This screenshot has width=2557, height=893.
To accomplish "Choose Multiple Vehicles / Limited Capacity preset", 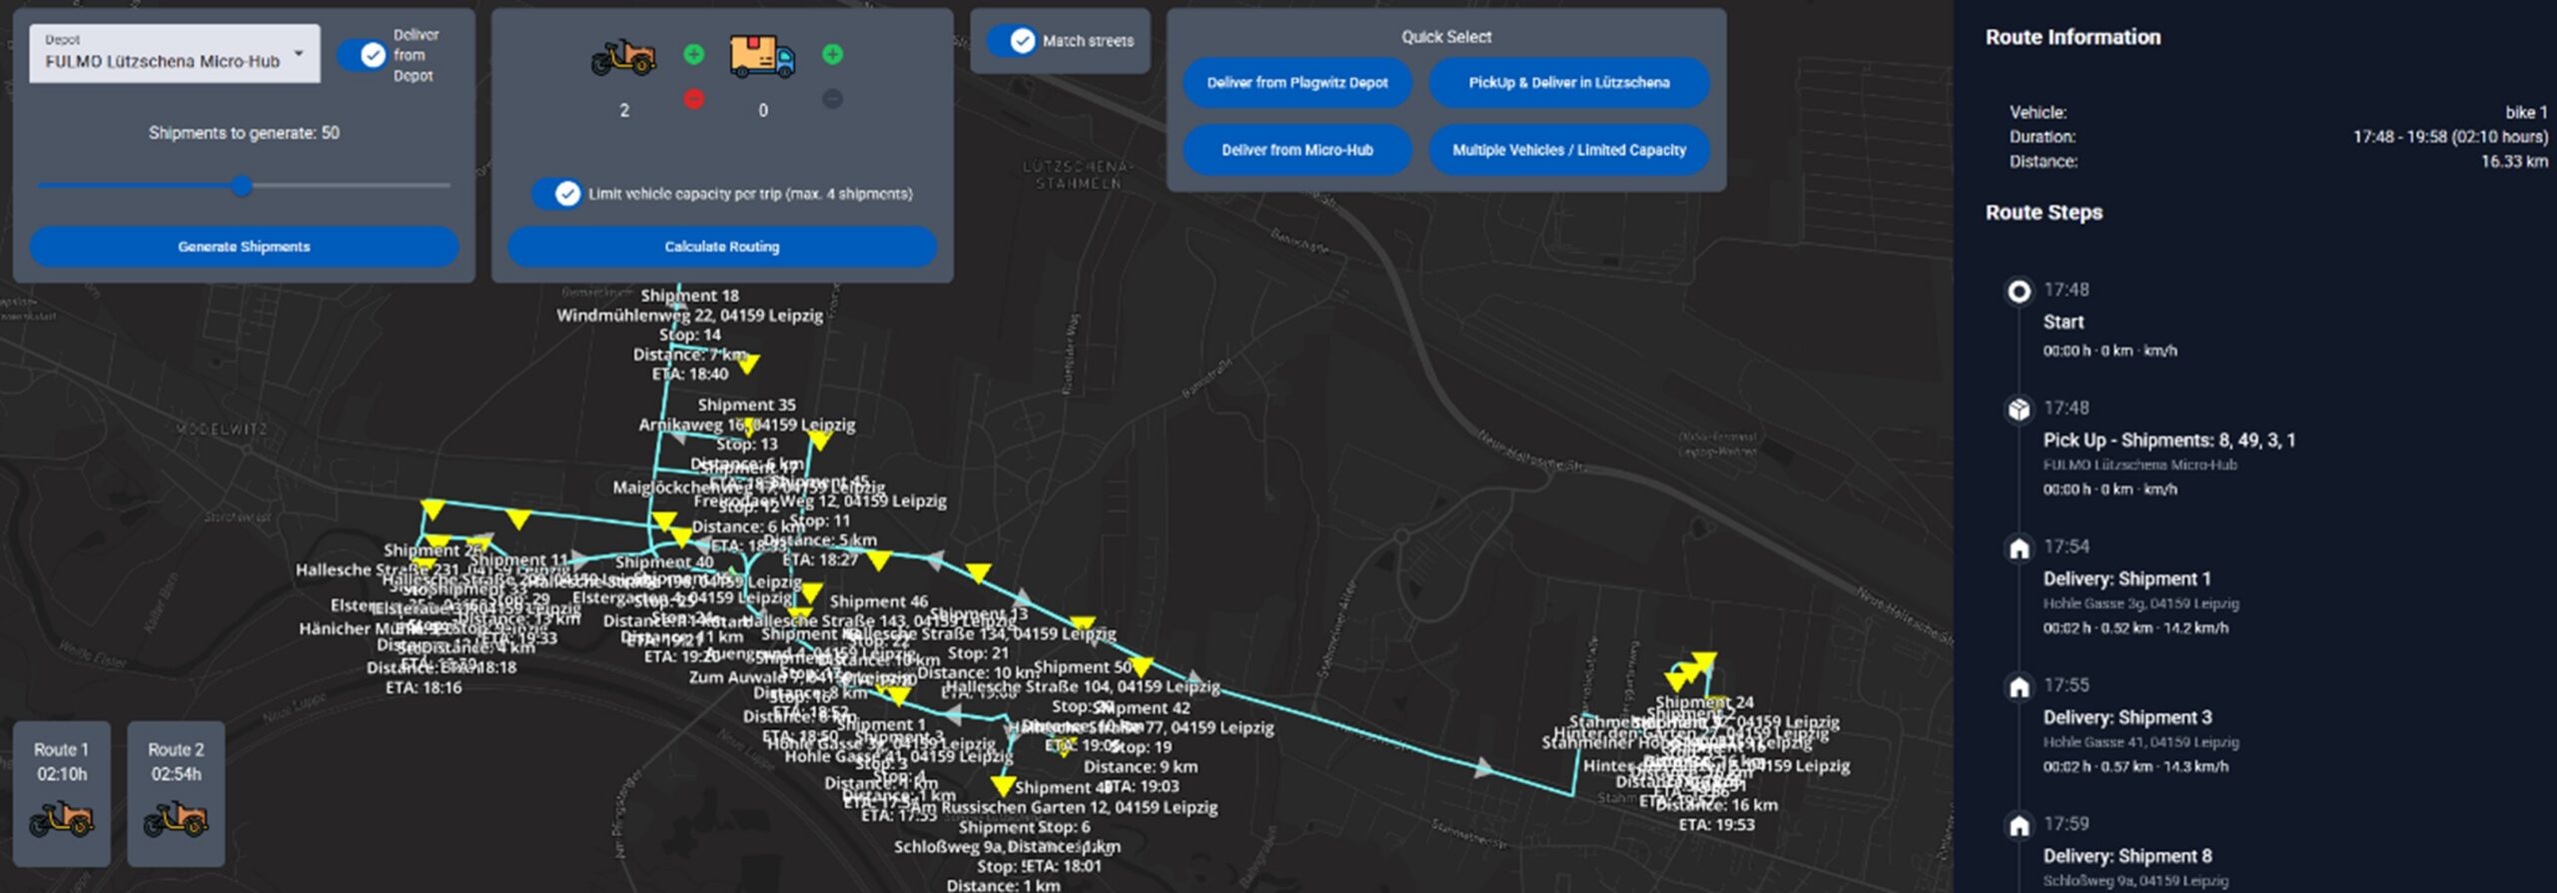I will point(1568,150).
